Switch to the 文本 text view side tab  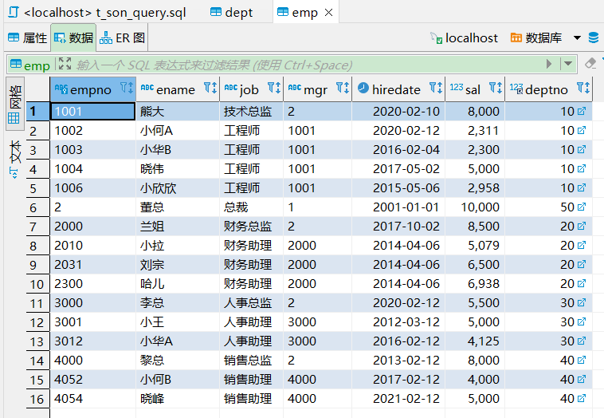(14, 160)
